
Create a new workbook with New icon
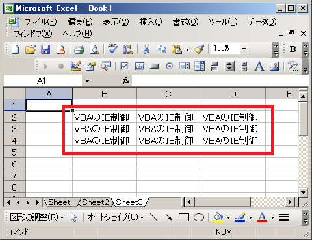15,49
